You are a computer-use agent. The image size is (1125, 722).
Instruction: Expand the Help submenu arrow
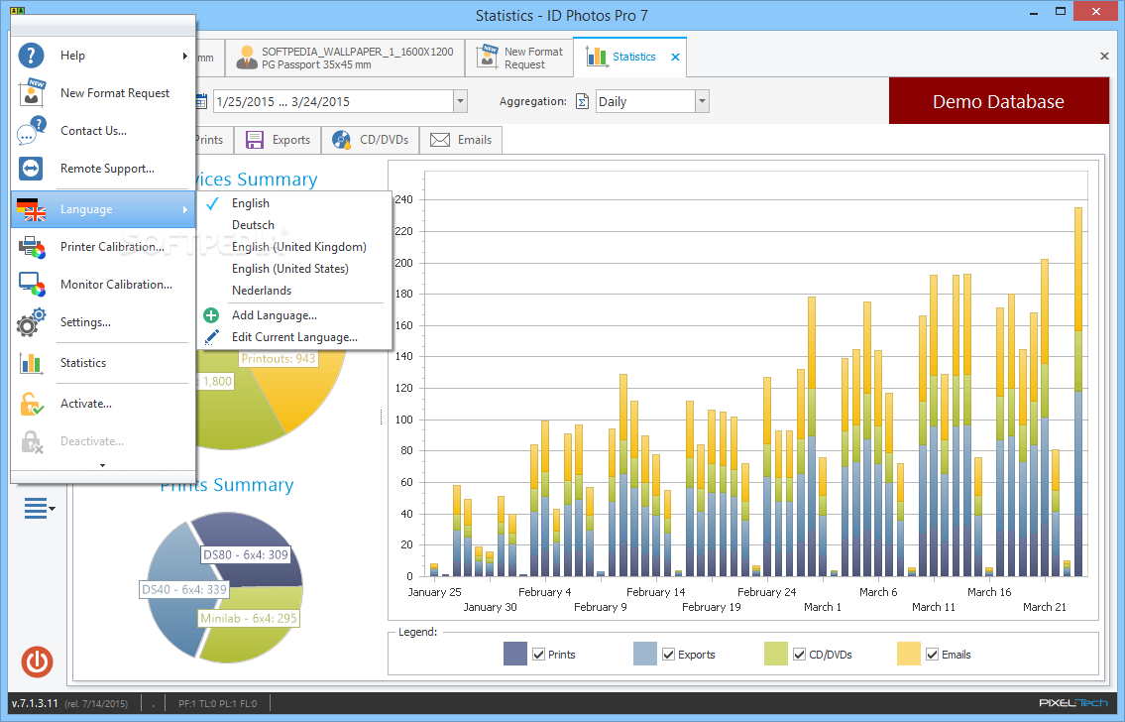click(x=185, y=56)
